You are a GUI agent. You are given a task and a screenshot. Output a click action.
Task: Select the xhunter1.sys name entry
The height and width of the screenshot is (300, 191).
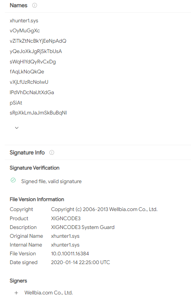(x=24, y=21)
